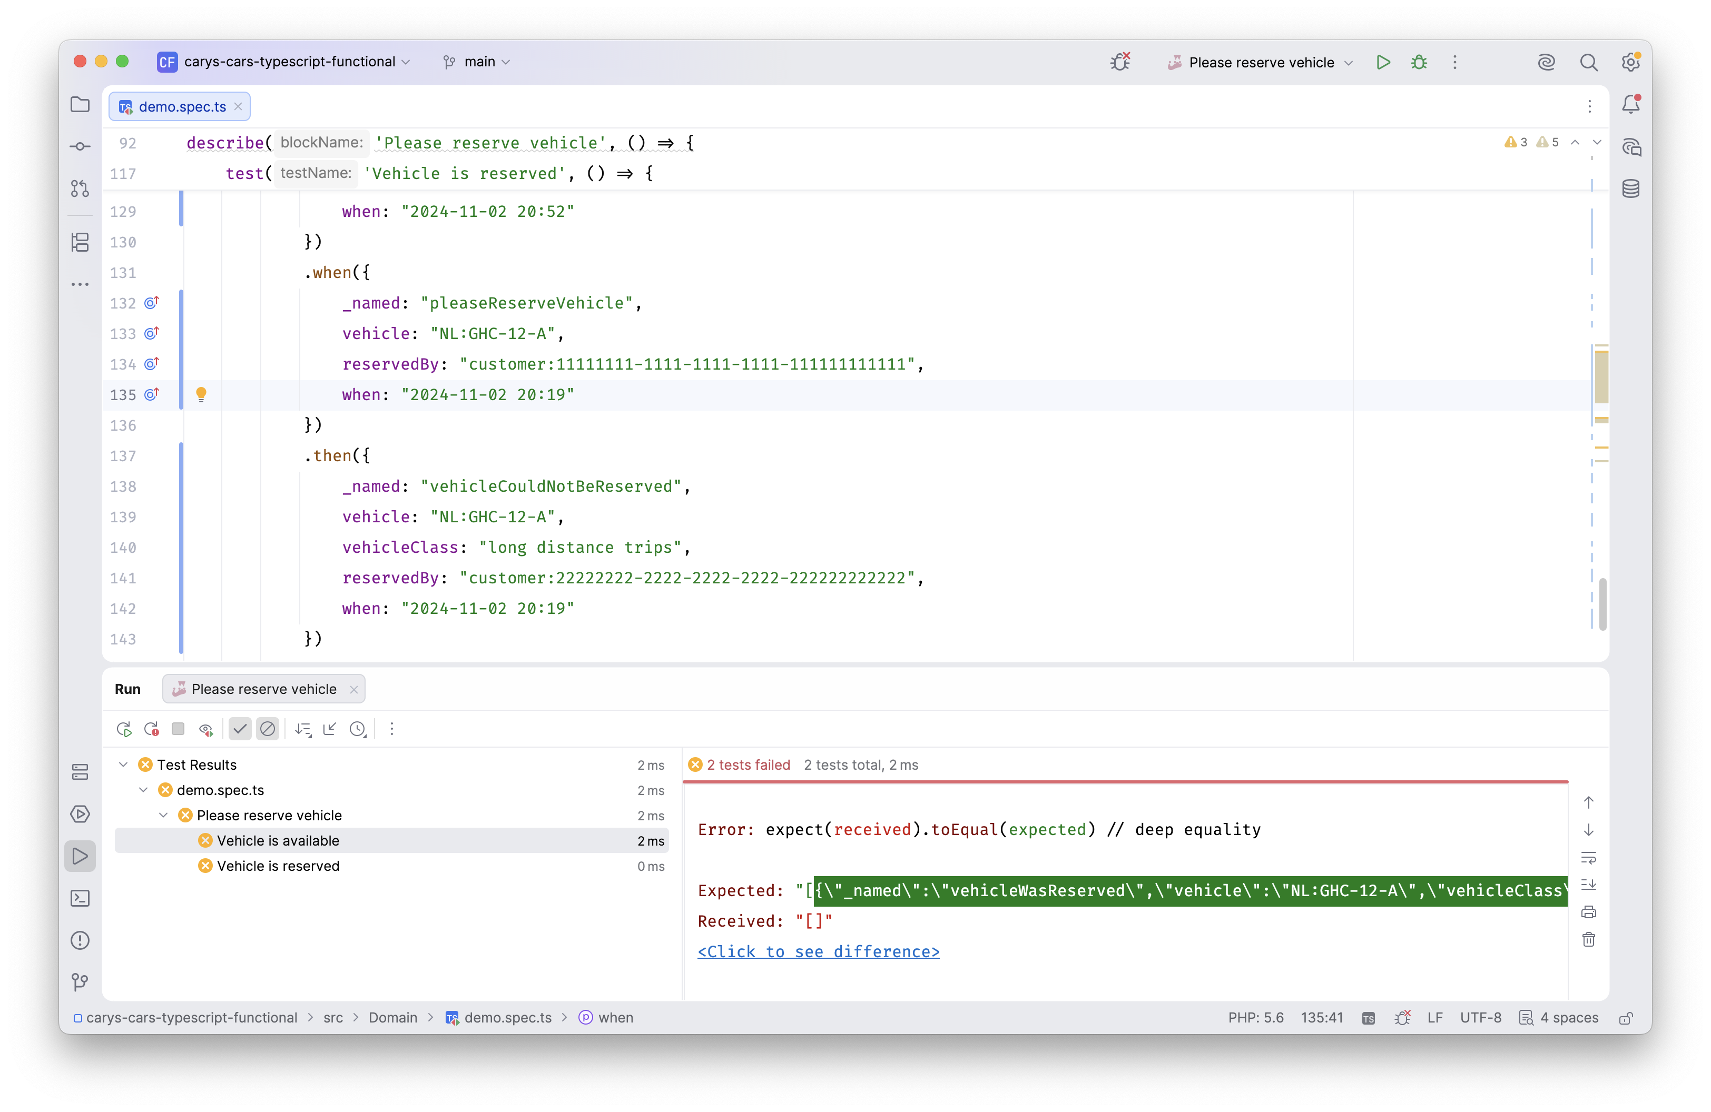This screenshot has width=1711, height=1112.
Task: Click the LF line separator status entry
Action: pos(1435,1018)
